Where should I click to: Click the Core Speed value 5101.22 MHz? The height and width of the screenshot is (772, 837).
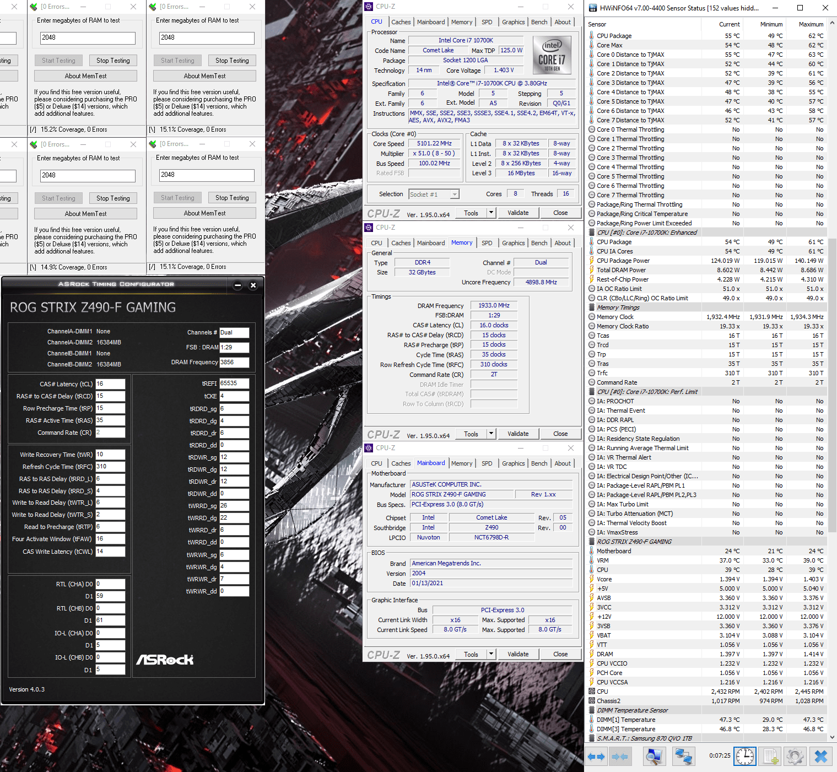[x=434, y=143]
